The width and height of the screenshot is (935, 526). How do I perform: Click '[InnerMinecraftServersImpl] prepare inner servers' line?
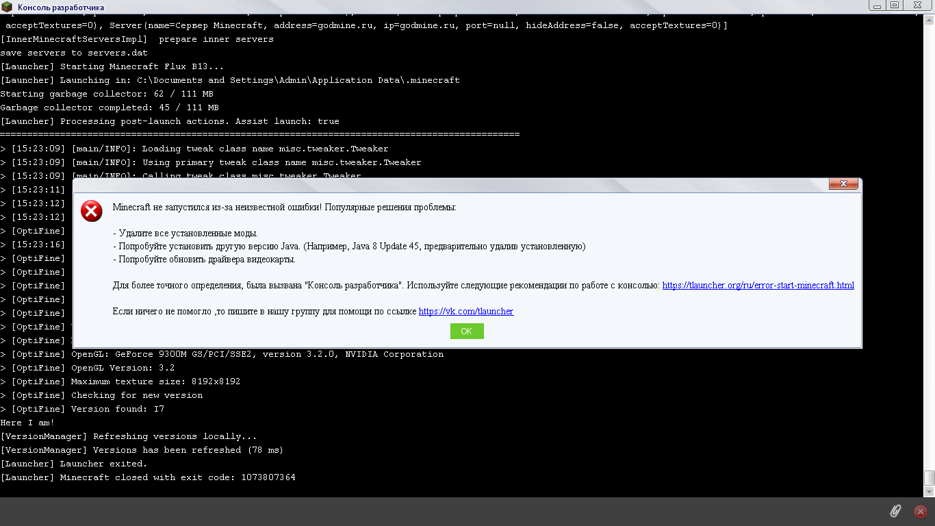point(137,39)
